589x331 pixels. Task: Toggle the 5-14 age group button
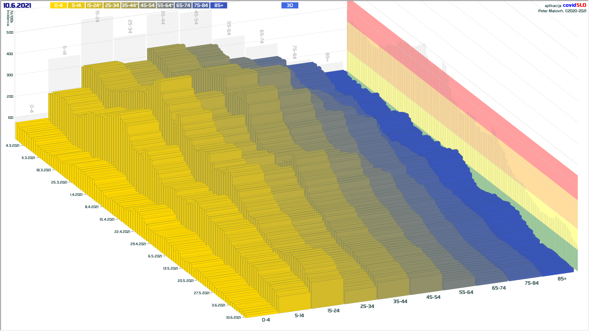click(x=76, y=6)
